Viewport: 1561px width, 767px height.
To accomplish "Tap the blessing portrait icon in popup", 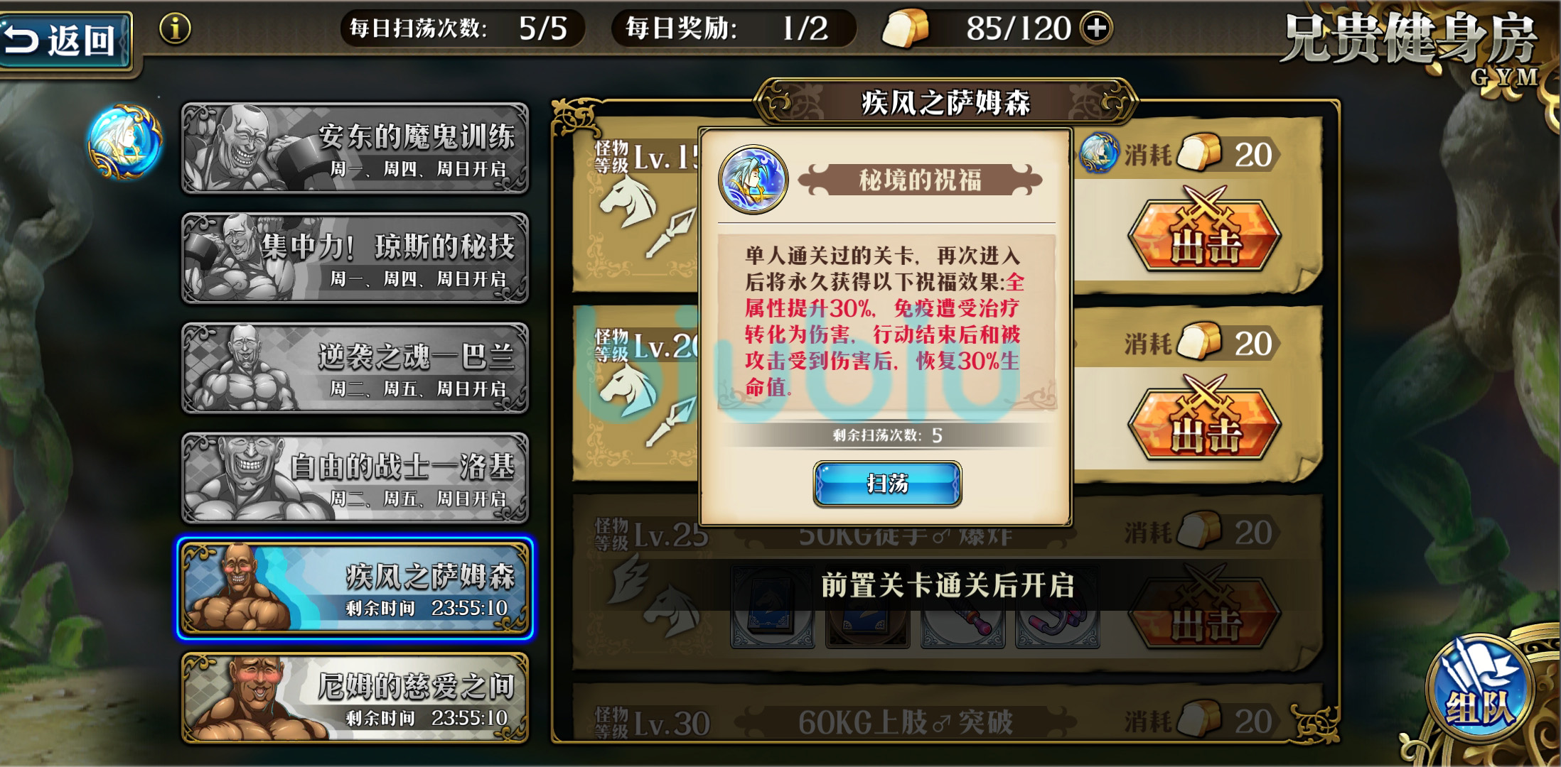I will tap(753, 180).
